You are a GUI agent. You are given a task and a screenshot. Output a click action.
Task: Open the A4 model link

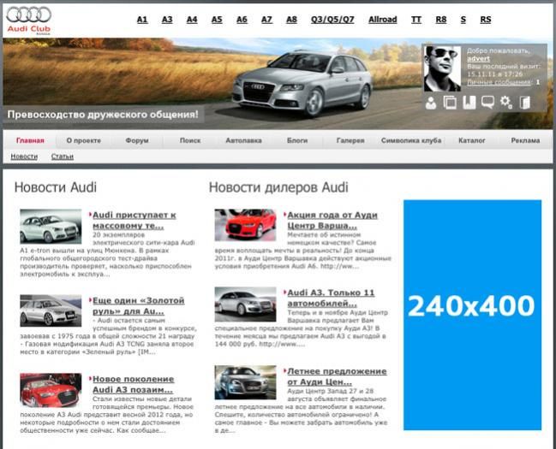(192, 20)
